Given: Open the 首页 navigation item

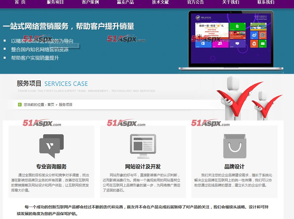Looking at the screenshot, I should 20,2.
